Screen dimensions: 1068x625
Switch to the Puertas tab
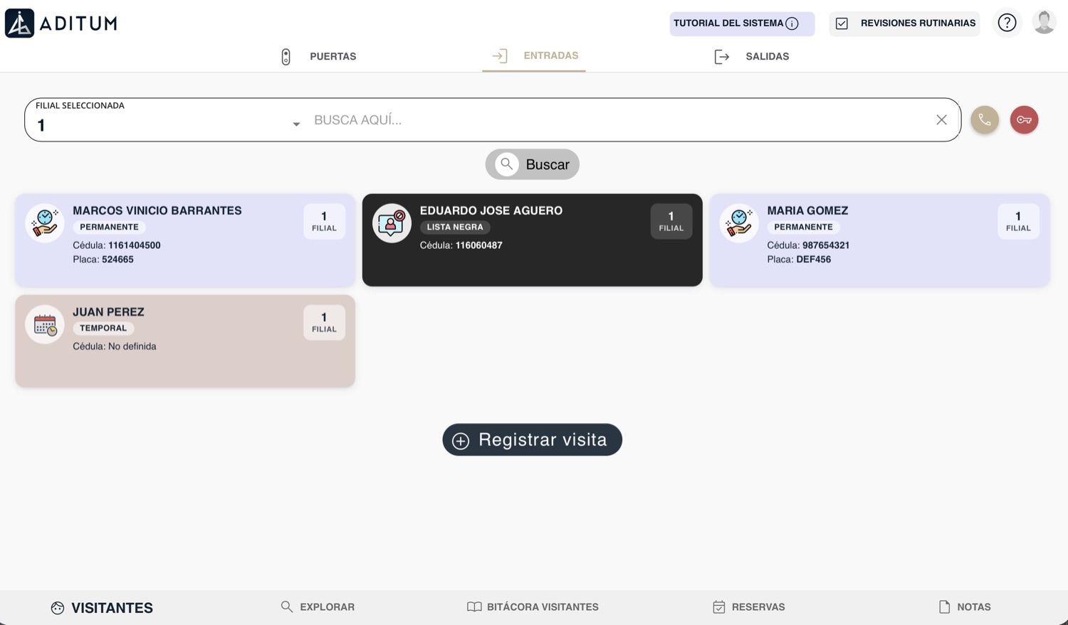click(x=318, y=56)
